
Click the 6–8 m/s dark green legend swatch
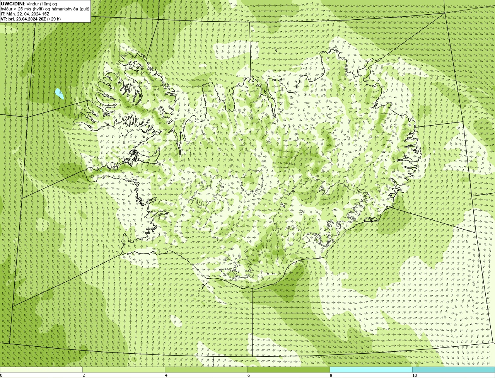[x=288, y=370]
